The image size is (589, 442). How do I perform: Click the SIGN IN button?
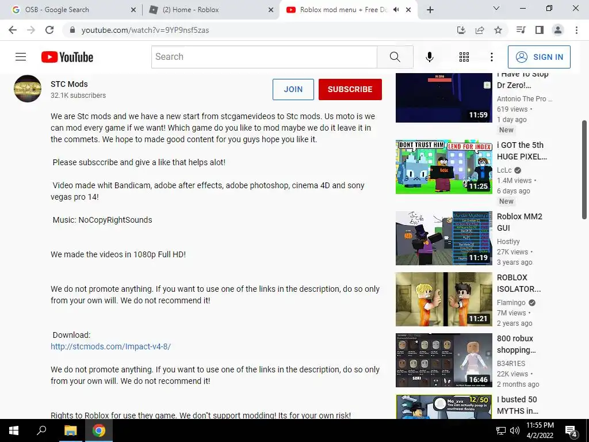(539, 57)
